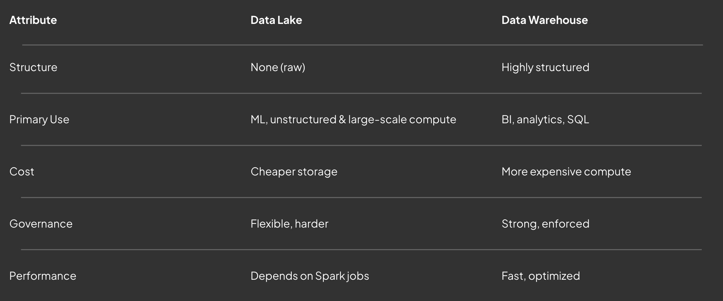Click the Fast, optimized cell
Image resolution: width=723 pixels, height=301 pixels.
[541, 276]
